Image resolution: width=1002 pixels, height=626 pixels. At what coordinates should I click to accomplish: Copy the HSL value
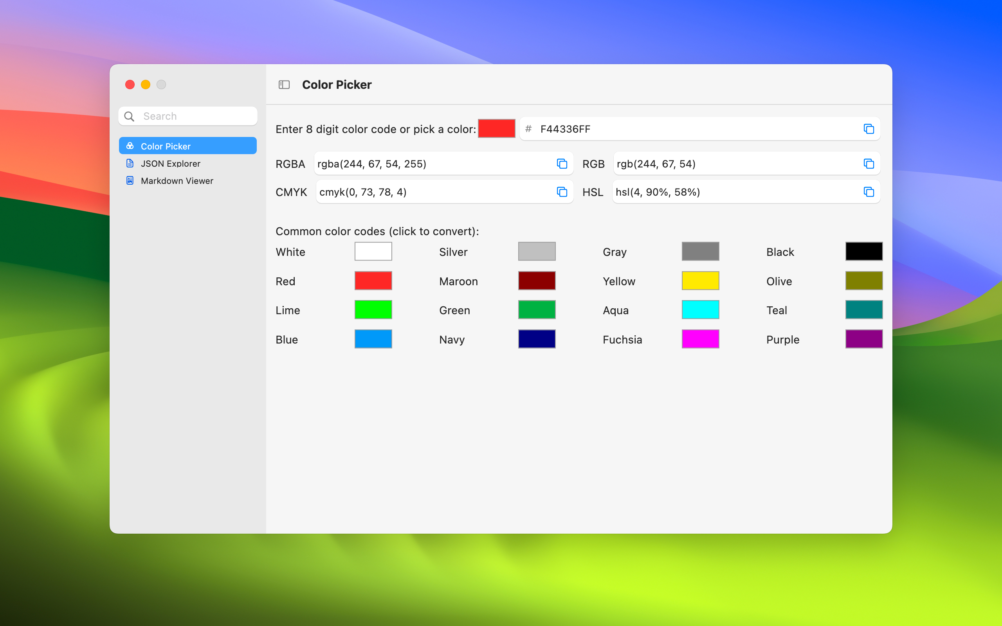click(x=868, y=192)
